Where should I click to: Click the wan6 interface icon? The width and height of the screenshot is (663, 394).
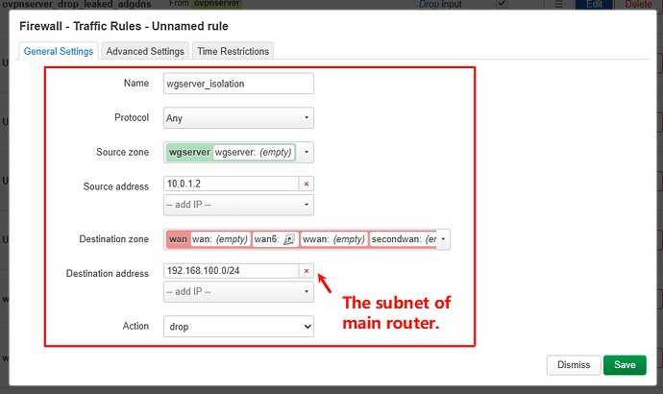point(288,239)
